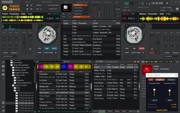This screenshot has height=113, width=180.
Task: Click the left deck RESET EQ button
Action: [x=6, y=53]
